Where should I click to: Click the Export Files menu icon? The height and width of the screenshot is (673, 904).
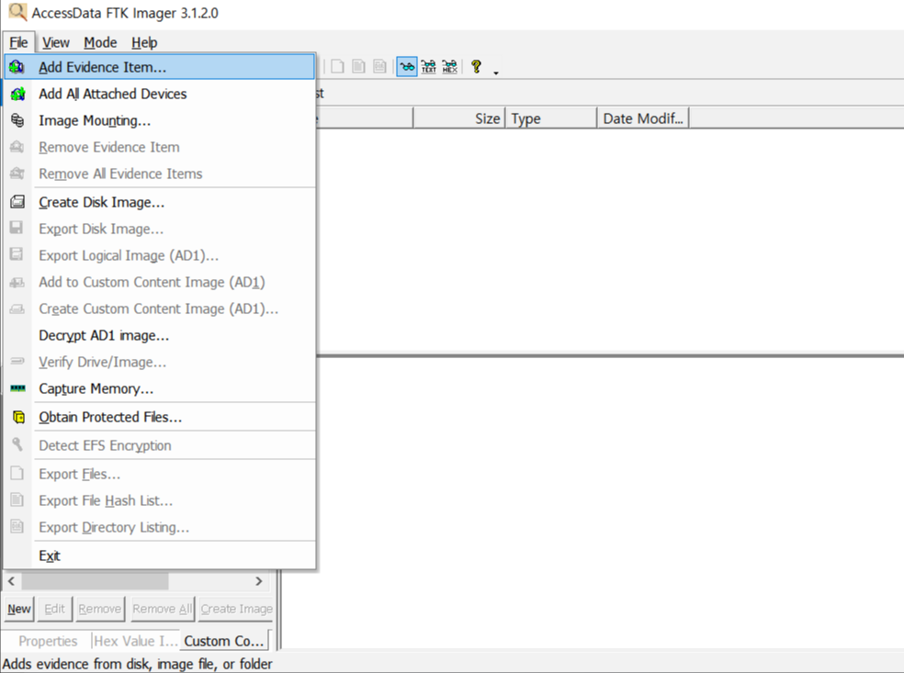click(x=17, y=473)
